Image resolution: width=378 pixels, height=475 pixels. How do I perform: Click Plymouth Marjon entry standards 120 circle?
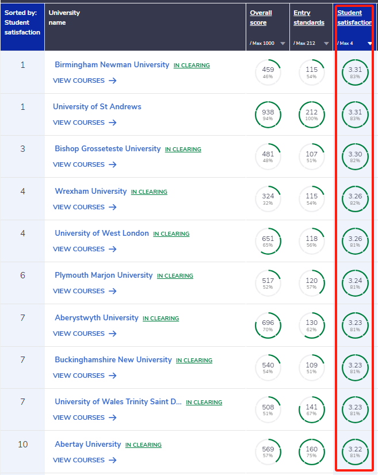pos(312,284)
